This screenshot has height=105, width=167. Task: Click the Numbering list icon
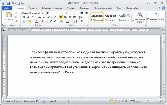click(x=67, y=13)
